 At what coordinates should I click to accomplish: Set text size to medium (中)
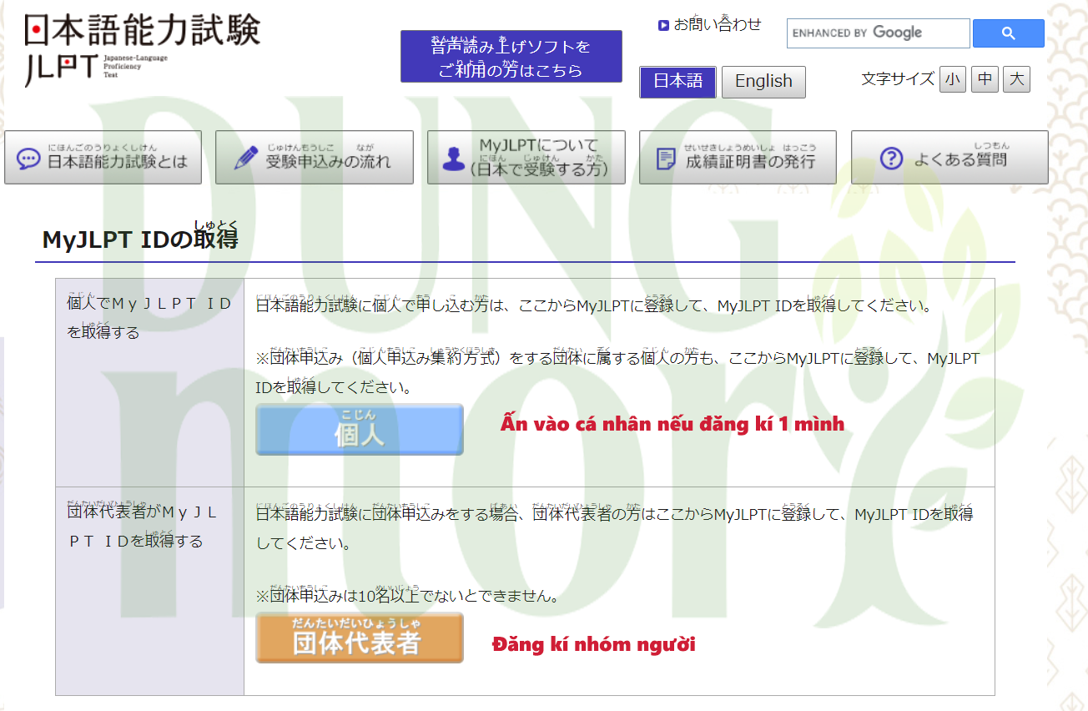[x=985, y=79]
